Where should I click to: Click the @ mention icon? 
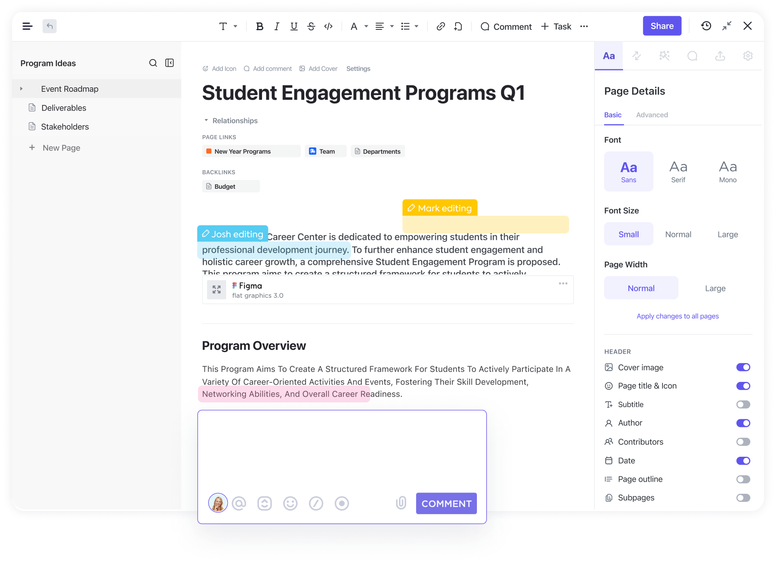click(x=239, y=503)
